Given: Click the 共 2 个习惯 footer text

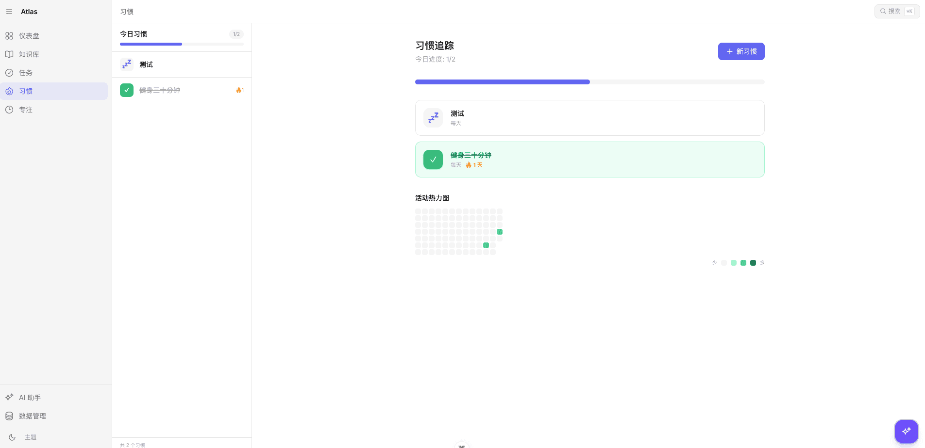Looking at the screenshot, I should click(x=133, y=445).
